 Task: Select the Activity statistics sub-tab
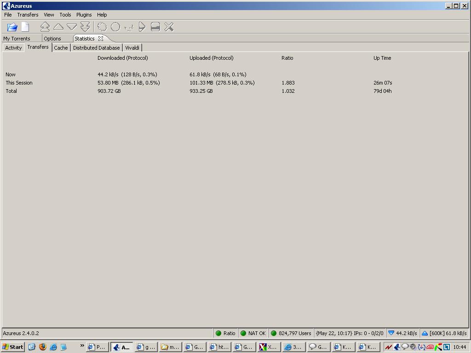[13, 48]
